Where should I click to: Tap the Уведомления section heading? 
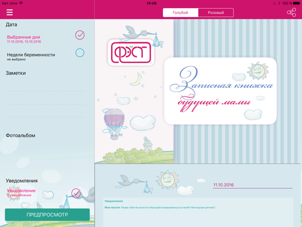coord(21,181)
